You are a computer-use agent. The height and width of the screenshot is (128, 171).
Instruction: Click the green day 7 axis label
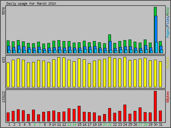[40, 125]
